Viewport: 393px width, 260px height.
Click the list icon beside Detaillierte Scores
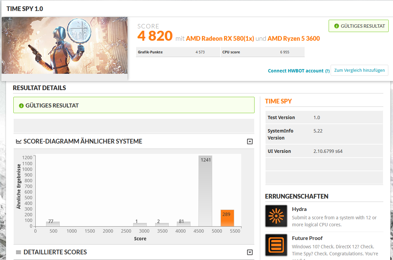click(x=19, y=252)
